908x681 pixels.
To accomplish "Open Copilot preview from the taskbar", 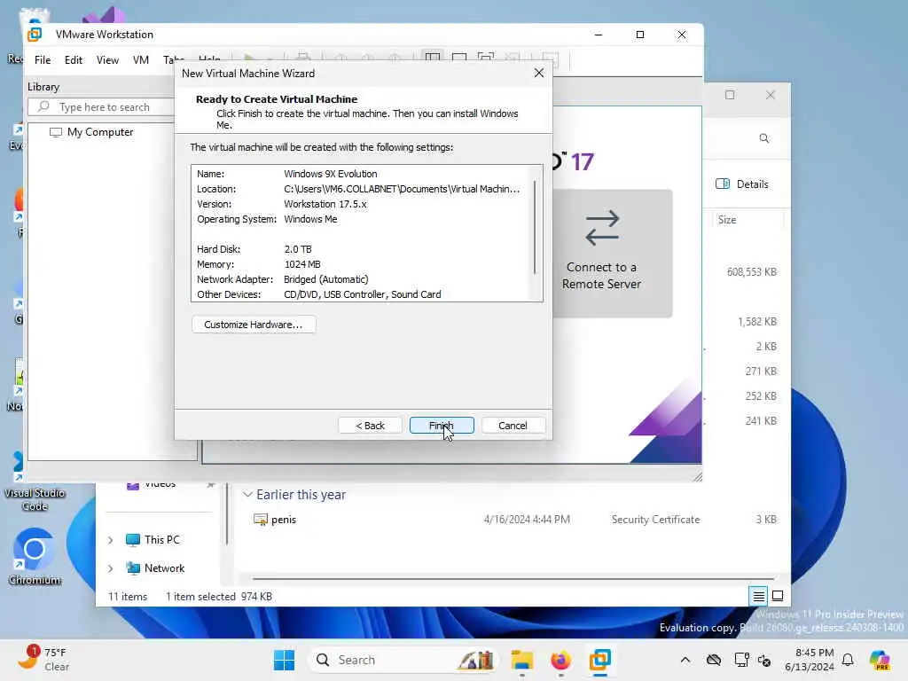I will (x=880, y=660).
